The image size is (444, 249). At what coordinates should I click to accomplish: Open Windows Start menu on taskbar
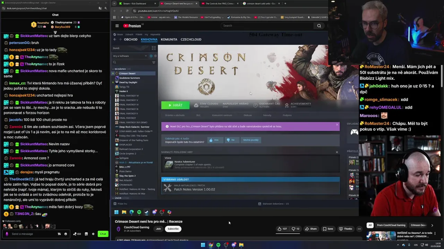(x=203, y=245)
